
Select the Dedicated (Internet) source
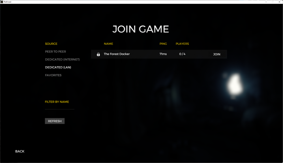62,59
